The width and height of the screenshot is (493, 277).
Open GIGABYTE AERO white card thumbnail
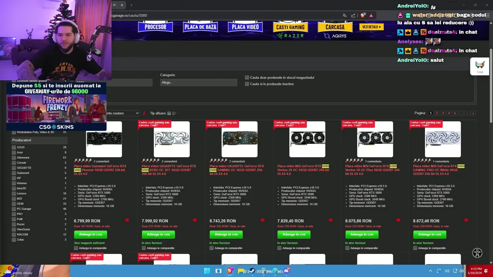(x=172, y=139)
